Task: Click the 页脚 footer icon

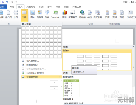Action: [x=115, y=12]
